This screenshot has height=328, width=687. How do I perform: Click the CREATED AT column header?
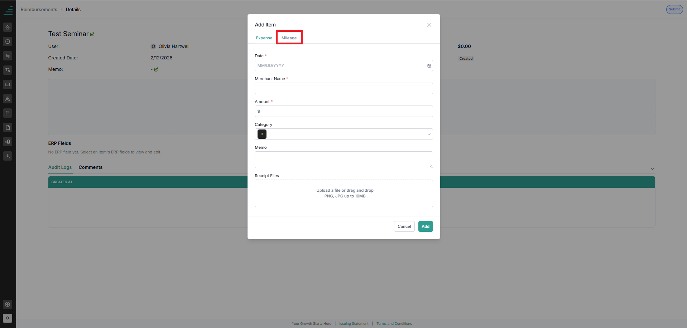point(62,182)
